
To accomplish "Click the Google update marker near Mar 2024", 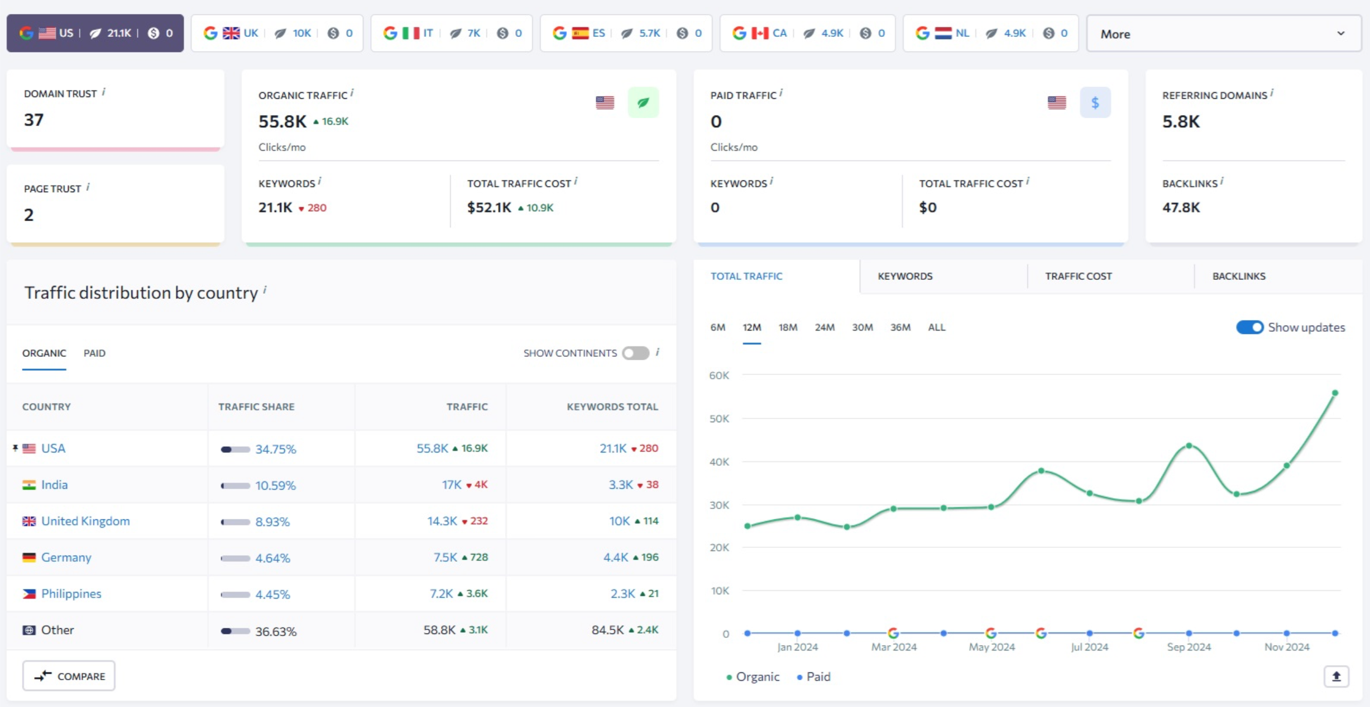I will coord(893,633).
